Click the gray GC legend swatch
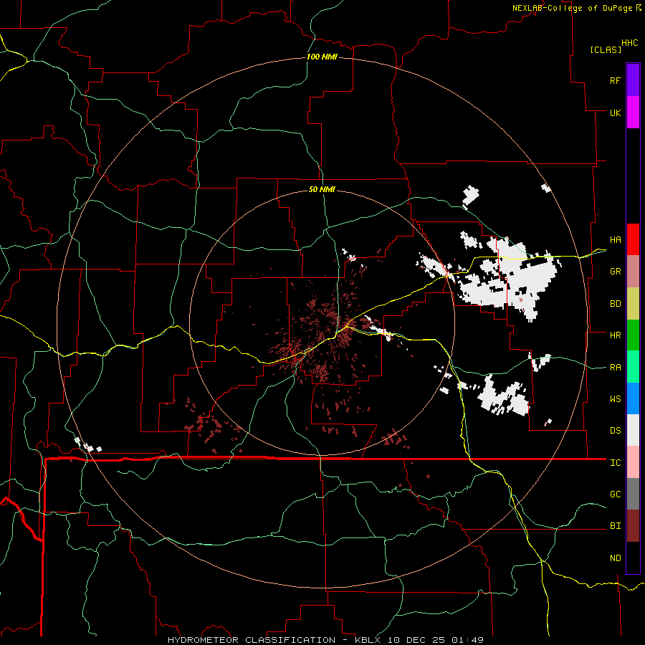The image size is (645, 645). point(633,494)
